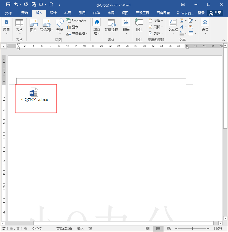Open the 页脚 footer dropdown
Image resolution: width=228 pixels, height=232 pixels.
pyautogui.click(x=156, y=27)
